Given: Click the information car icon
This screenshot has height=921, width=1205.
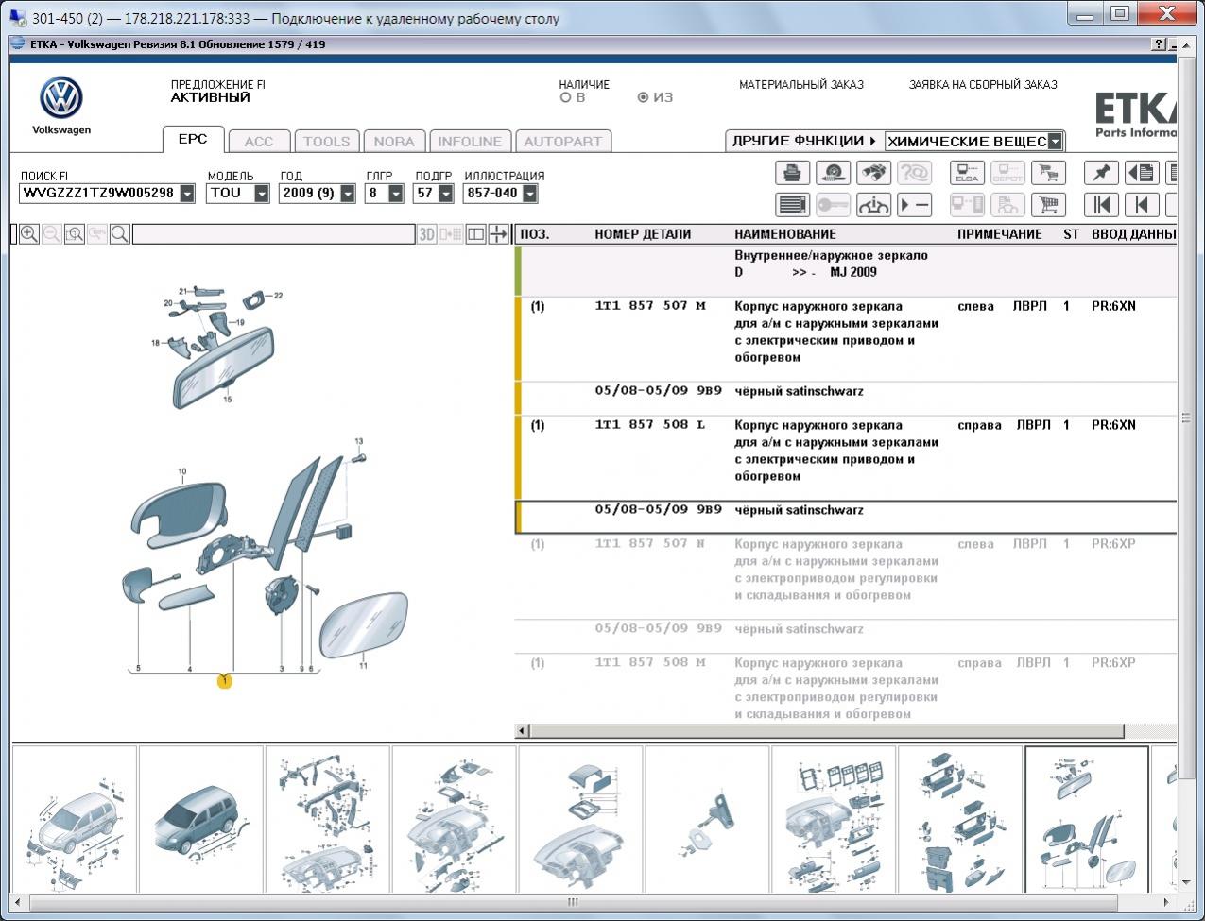Looking at the screenshot, I should [x=873, y=205].
